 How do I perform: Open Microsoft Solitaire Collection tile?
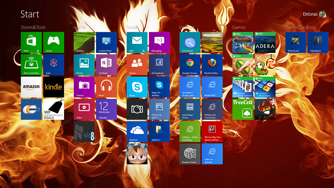coord(243,87)
